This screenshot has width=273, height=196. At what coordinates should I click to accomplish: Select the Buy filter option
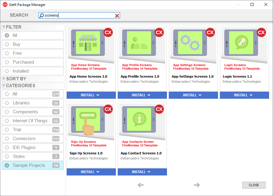(33, 44)
